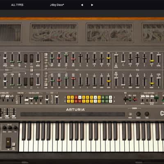Flip the first white touch response switch

pyautogui.click(x=142, y=98)
